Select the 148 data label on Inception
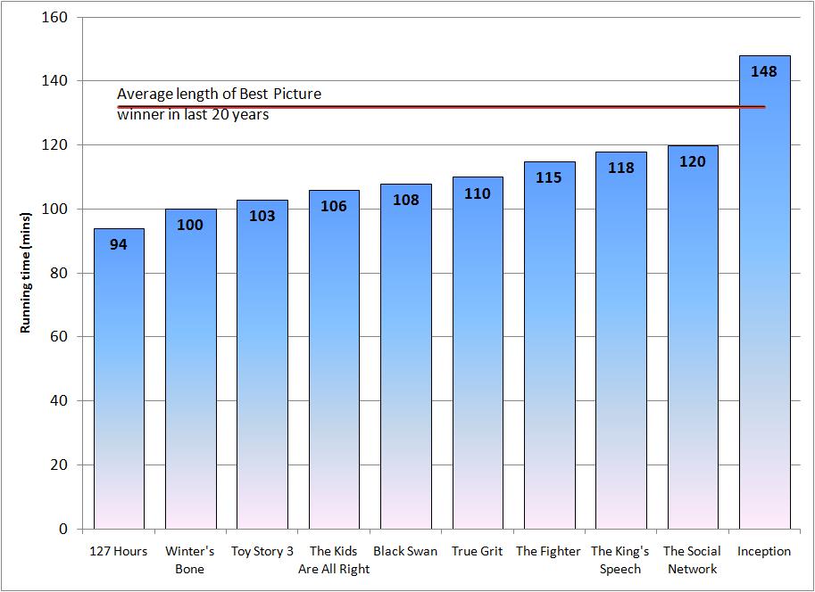Viewport: 815px width, 592px height. coord(764,71)
